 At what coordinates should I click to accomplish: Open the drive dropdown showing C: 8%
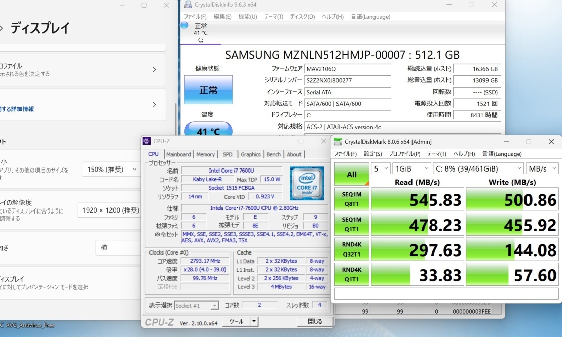coord(478,168)
